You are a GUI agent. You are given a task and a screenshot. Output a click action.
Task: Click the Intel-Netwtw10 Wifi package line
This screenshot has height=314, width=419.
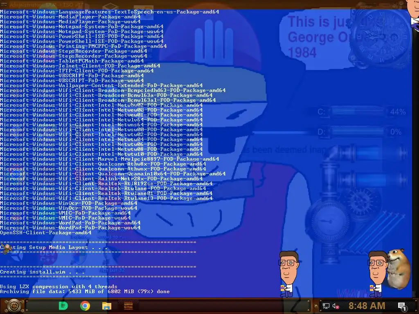pos(101,154)
